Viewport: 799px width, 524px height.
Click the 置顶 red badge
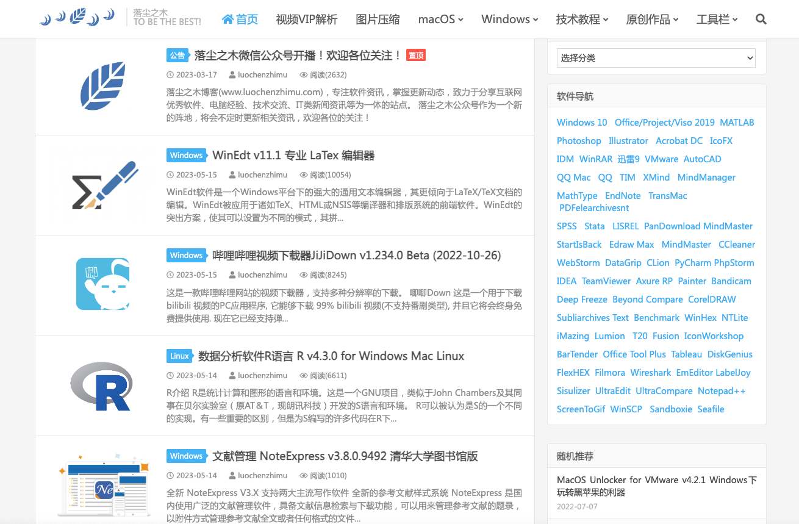pos(416,56)
